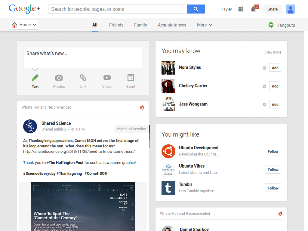The height and width of the screenshot is (231, 308).
Task: Open Jess Wongsam profile photo
Action: tap(168, 104)
